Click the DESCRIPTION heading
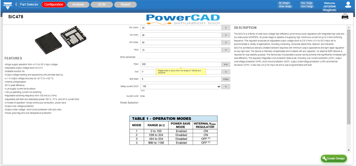The height and width of the screenshot is (166, 356). 245,28
